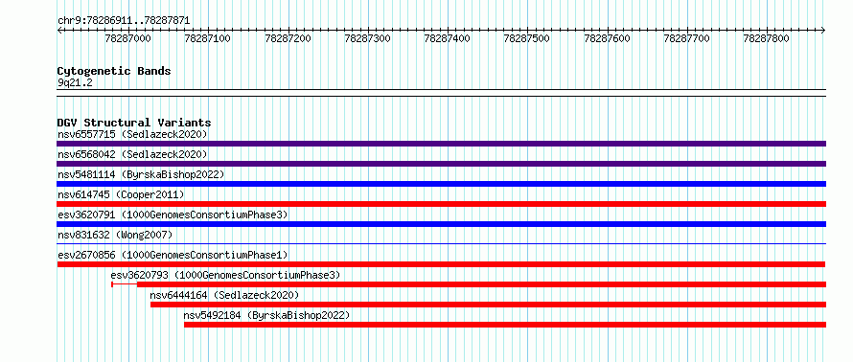Click ruler tick label 78287100
The image size is (853, 362).
(208, 38)
